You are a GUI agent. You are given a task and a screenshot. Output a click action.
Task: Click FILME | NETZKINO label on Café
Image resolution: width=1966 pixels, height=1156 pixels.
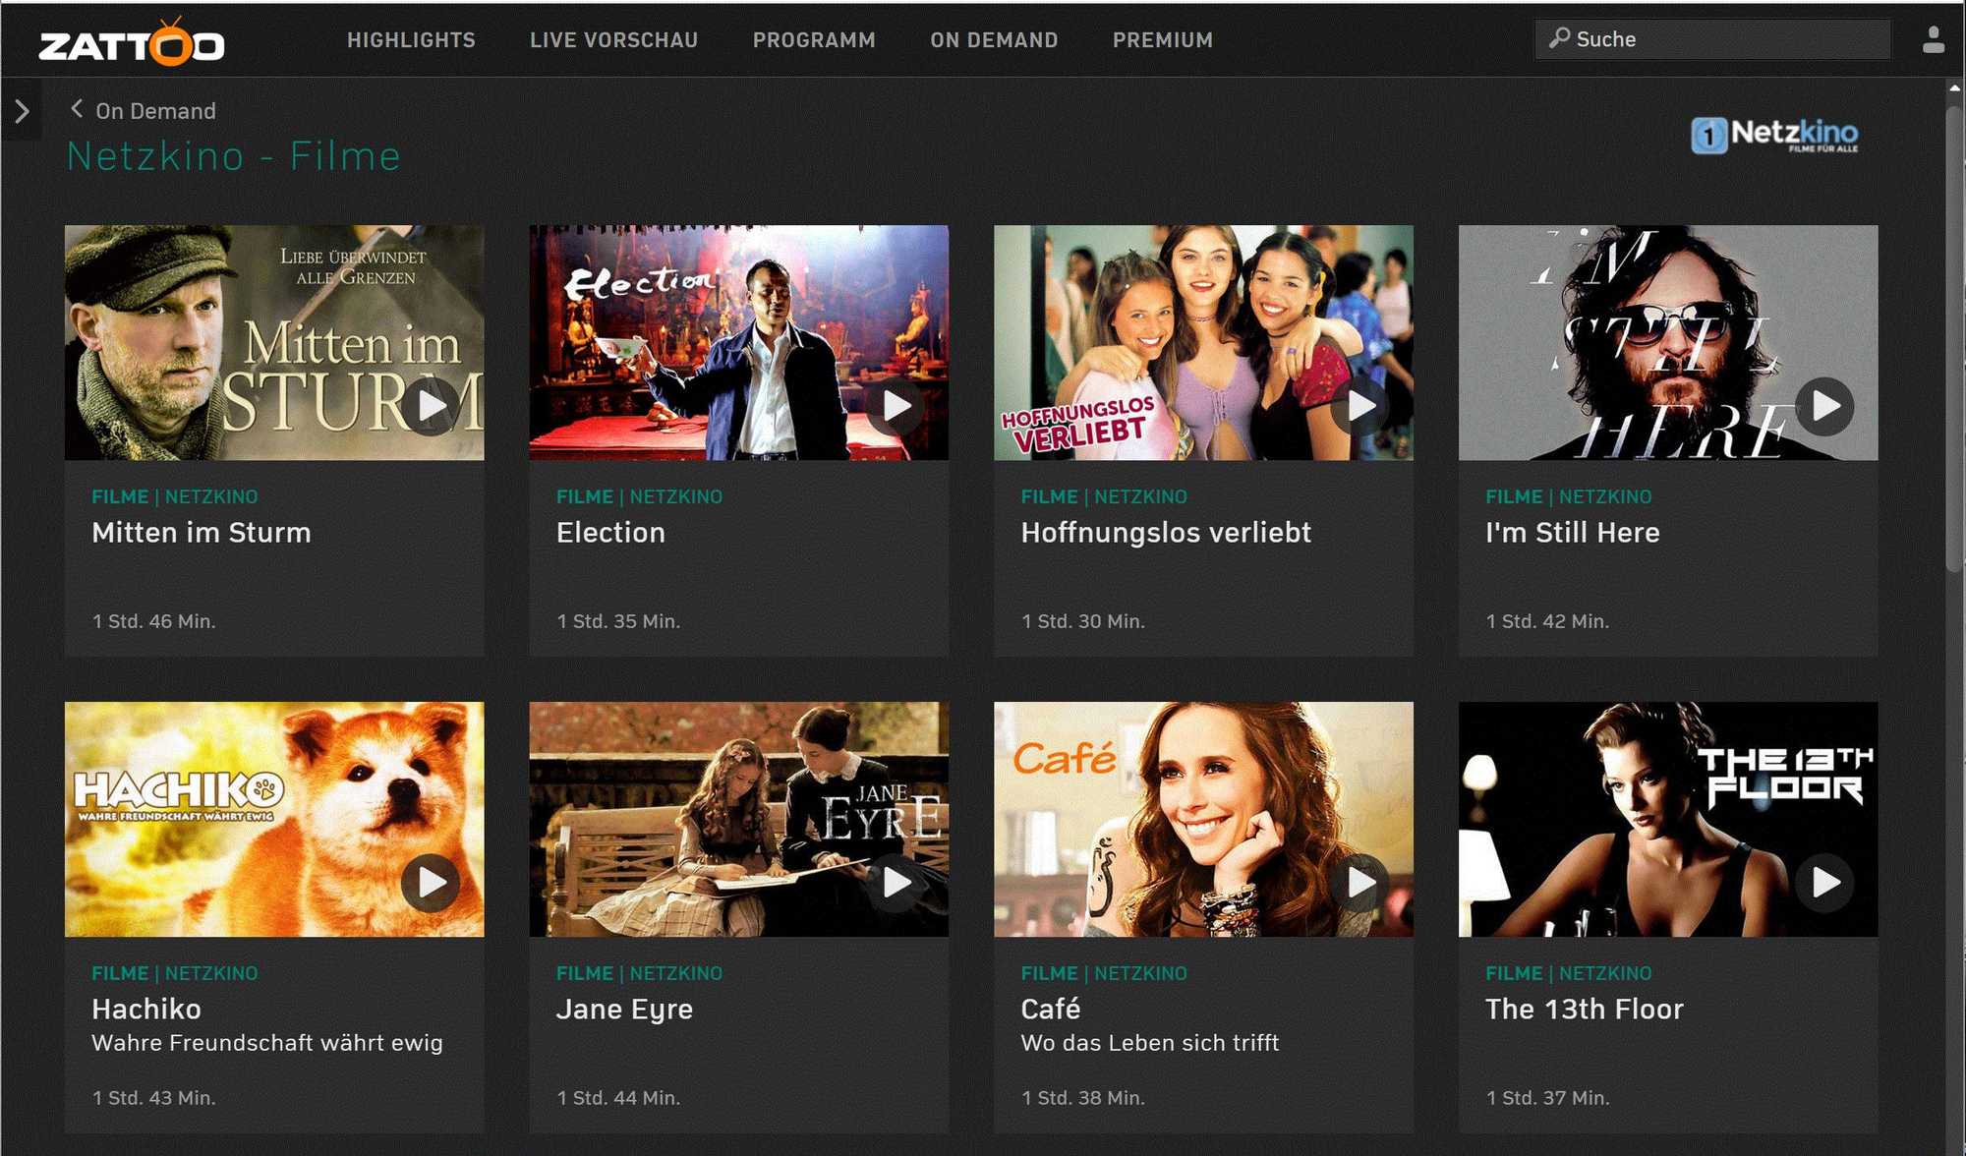coord(1104,973)
